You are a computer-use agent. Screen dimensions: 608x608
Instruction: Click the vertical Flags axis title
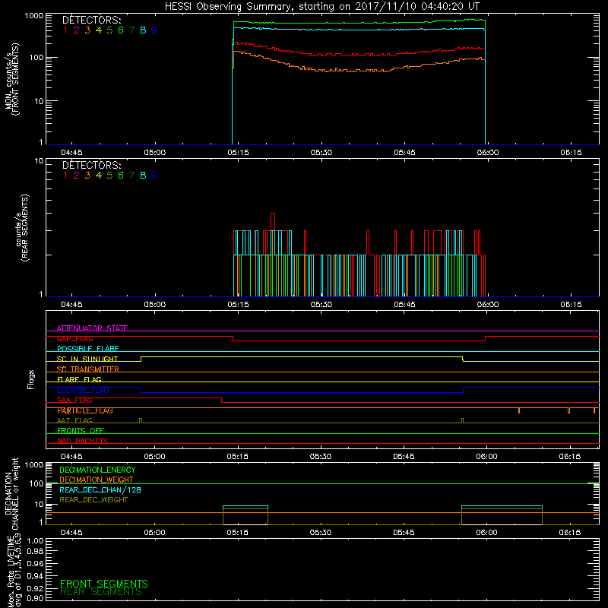[x=31, y=379]
